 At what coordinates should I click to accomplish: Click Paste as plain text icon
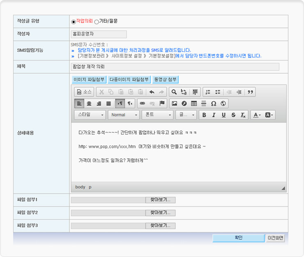click(x=131, y=92)
